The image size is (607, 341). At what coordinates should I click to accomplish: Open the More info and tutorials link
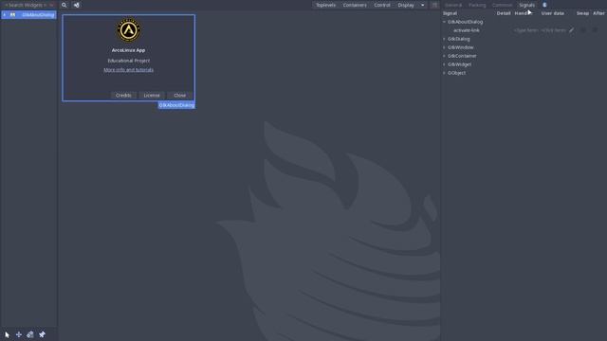129,70
